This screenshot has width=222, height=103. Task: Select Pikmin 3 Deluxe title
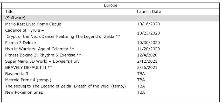[x=20, y=43]
